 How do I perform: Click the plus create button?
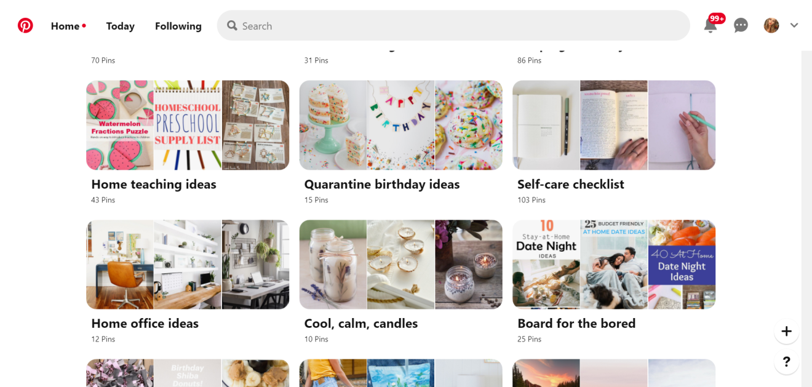coord(786,332)
